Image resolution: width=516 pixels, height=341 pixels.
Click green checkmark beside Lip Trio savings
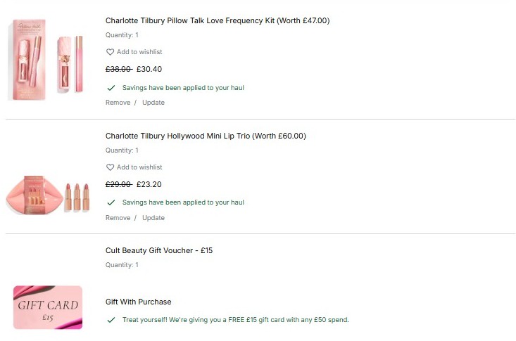click(111, 202)
